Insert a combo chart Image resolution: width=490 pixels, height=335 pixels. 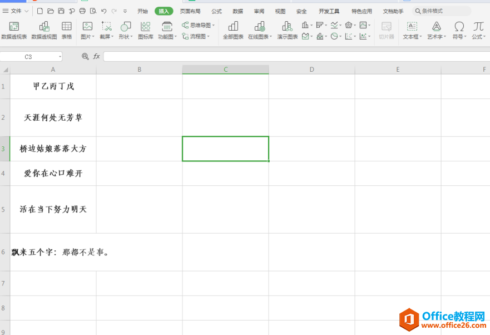point(320,36)
